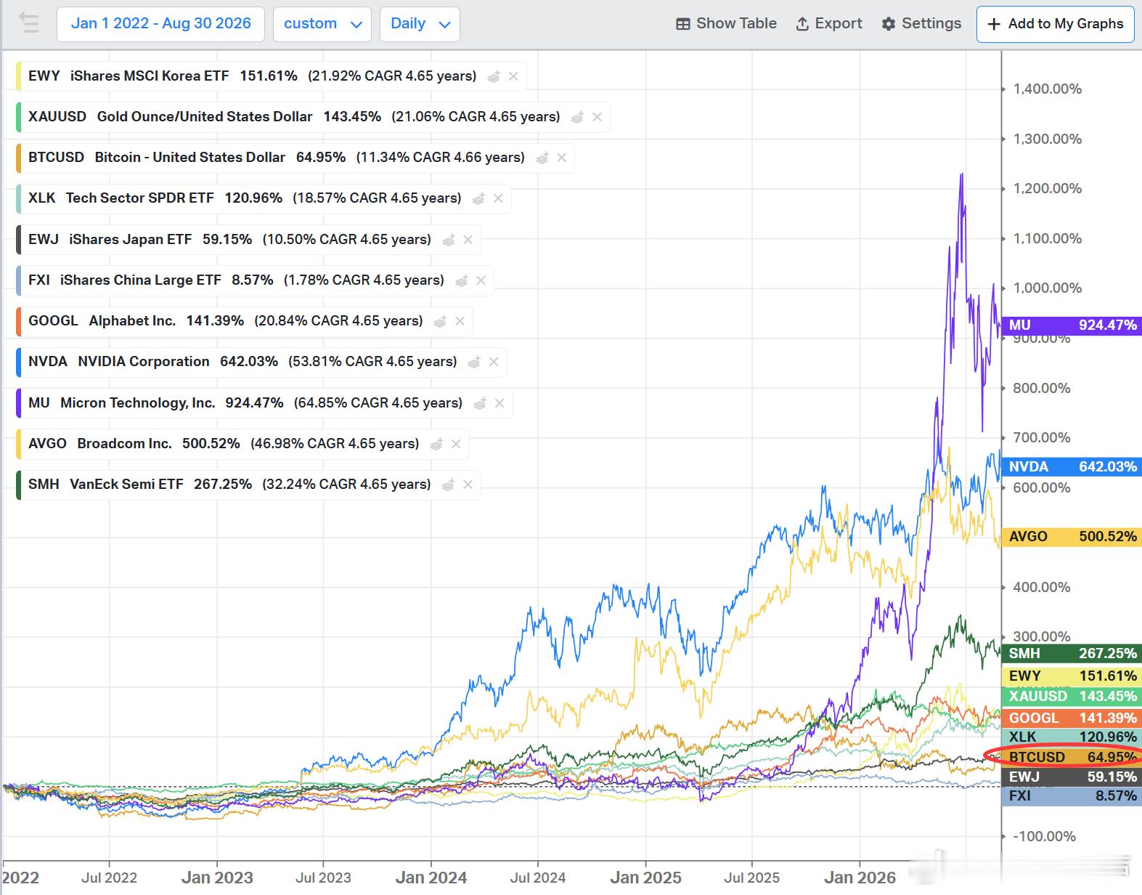The image size is (1142, 895).
Task: Click the FXI 8.57% price-scale tag
Action: tap(1072, 795)
